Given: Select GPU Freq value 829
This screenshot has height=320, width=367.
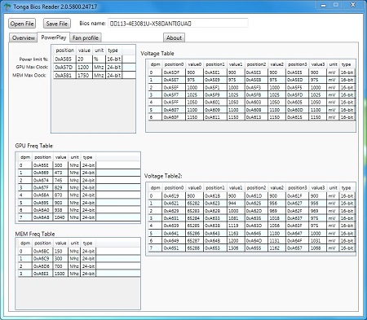Looking at the screenshot, I should tap(60, 187).
